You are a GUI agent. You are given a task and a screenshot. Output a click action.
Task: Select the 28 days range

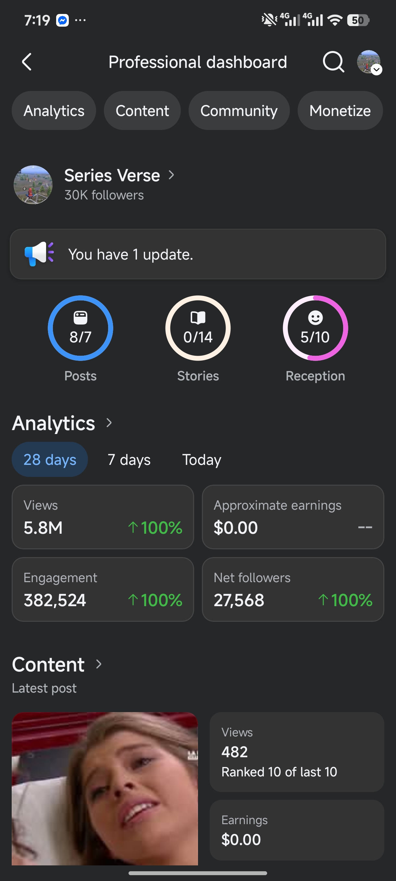[x=50, y=459]
